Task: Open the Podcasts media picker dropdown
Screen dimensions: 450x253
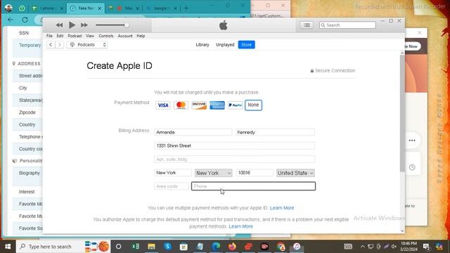Action: click(87, 45)
